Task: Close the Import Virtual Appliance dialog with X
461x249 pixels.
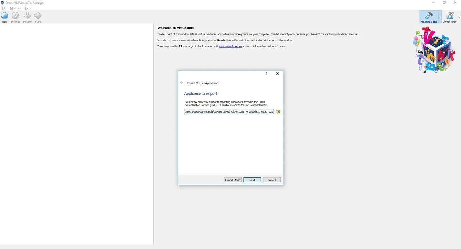Action: point(277,74)
